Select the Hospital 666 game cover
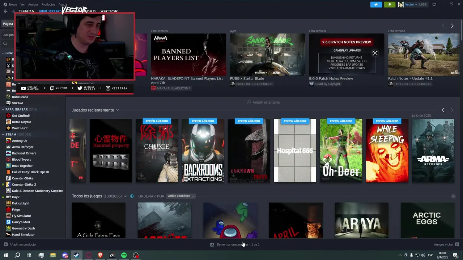 (295, 151)
